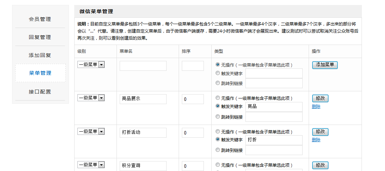Click the empty 菜单名 field in first row
Image resolution: width=385 pixels, height=171 pixels.
[143, 66]
